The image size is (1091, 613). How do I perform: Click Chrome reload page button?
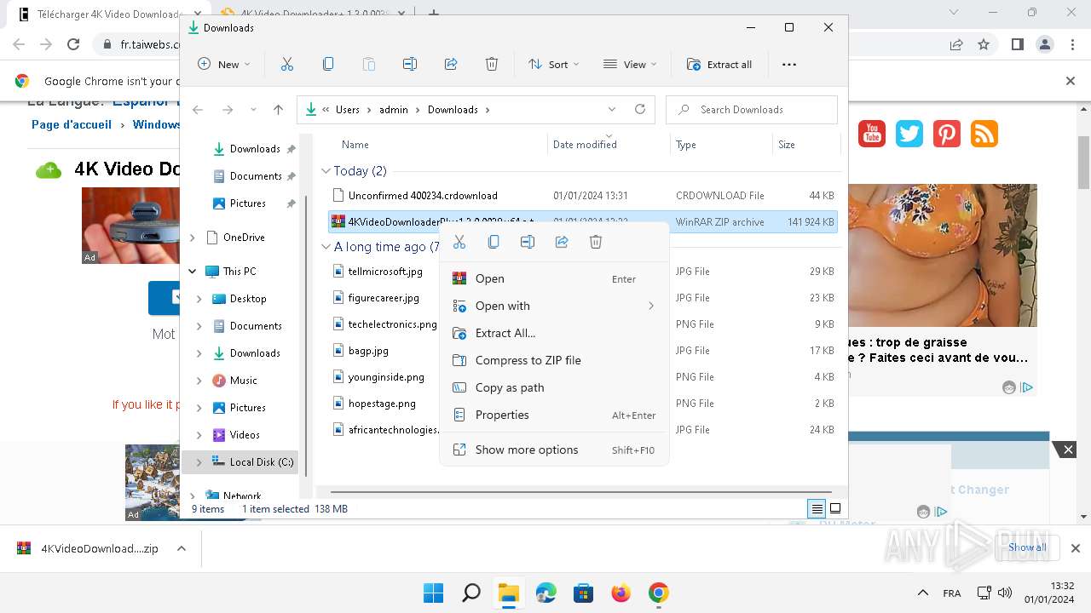coord(73,44)
